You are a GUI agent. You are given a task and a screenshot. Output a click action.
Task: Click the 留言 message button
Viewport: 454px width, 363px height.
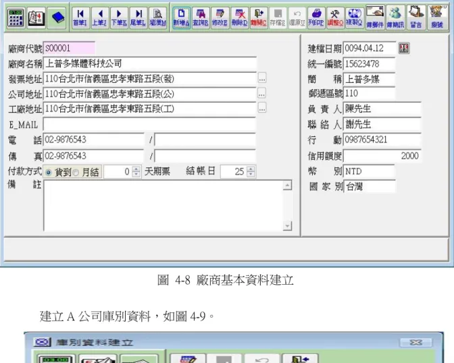pos(416,18)
